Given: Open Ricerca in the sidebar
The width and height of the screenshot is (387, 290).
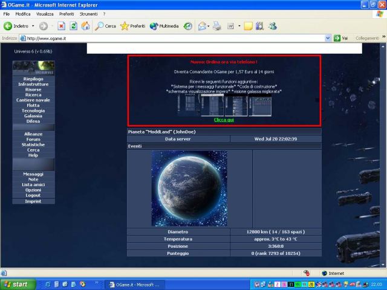Looking at the screenshot, I should click(x=33, y=95).
